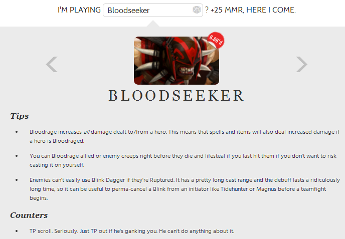Focus the Bloodseeker hero name input field
The height and width of the screenshot is (239, 345).
click(153, 10)
